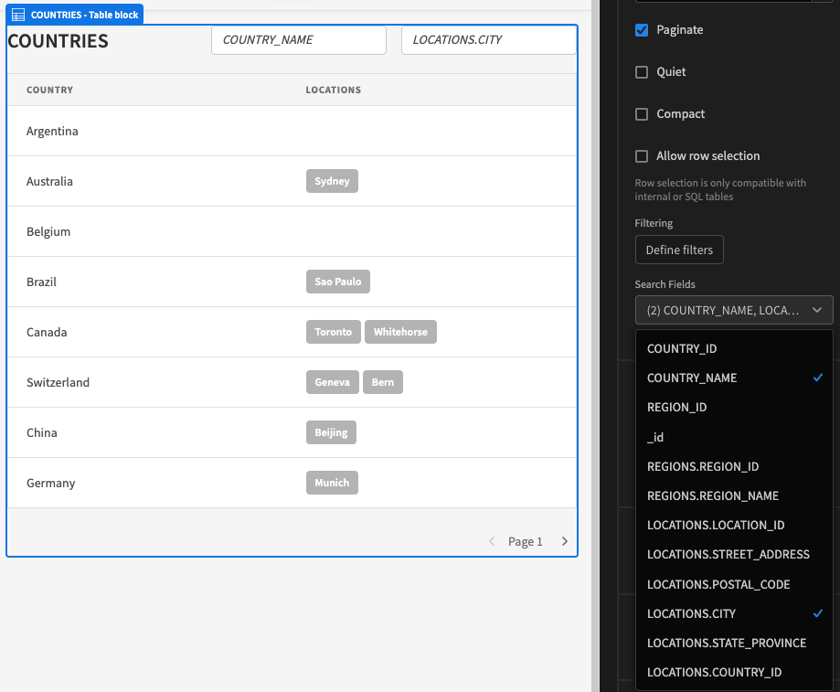Click the Canada country cell
The width and height of the screenshot is (840, 692).
tap(48, 332)
